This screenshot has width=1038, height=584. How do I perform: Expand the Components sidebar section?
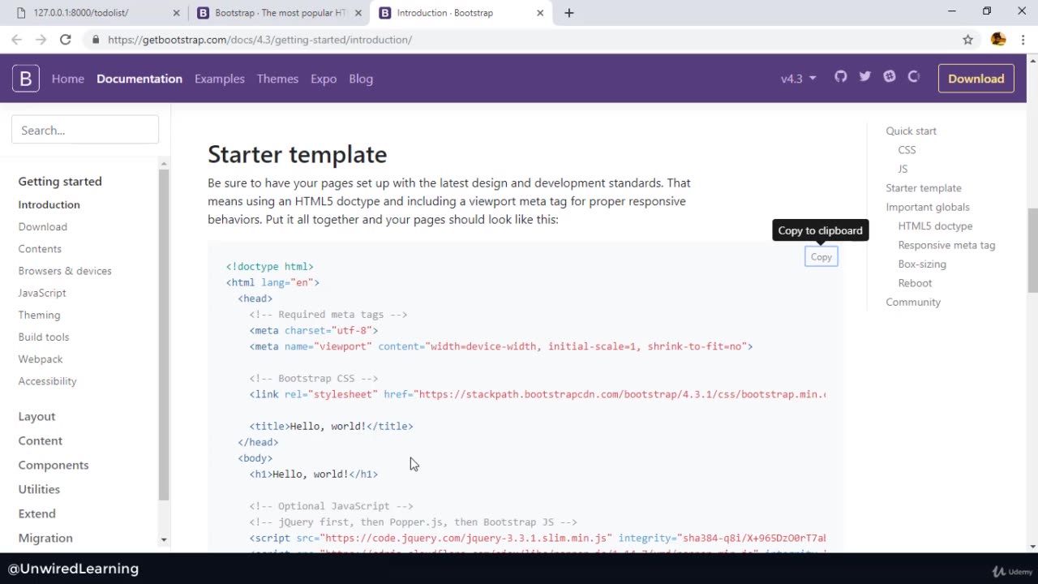54,465
